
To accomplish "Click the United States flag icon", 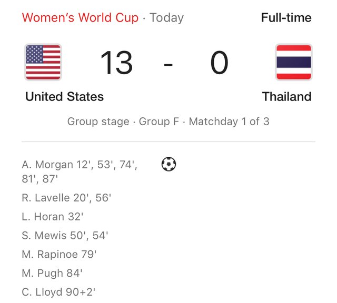I will (x=43, y=62).
